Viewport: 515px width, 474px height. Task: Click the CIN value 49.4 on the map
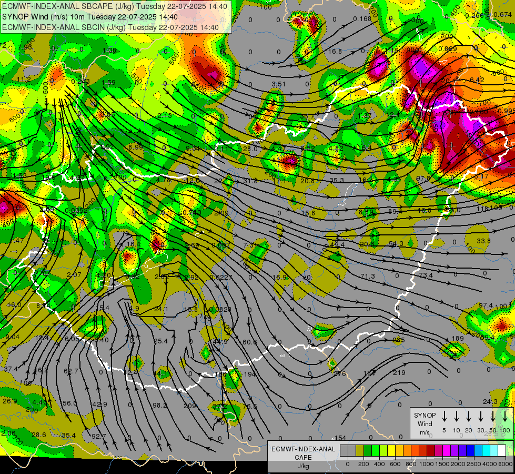[337, 245]
